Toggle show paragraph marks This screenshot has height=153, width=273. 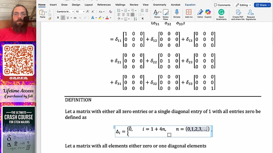click(x=143, y=18)
